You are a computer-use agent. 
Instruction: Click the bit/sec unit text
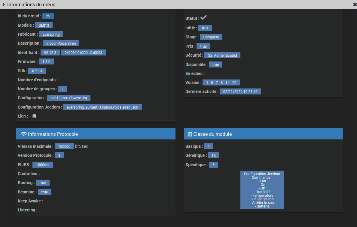coord(82,146)
